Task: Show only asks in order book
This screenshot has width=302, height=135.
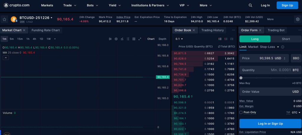Action: (x=226, y=39)
